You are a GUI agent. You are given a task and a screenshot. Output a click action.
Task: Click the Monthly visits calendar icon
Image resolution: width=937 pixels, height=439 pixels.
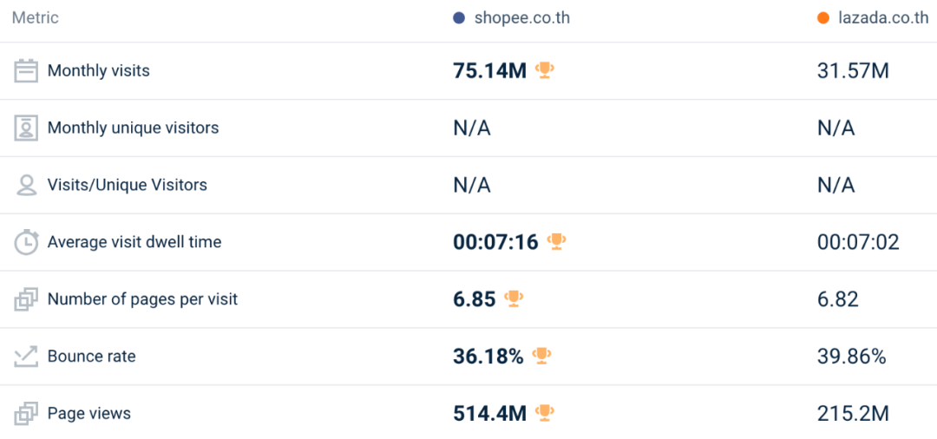(x=27, y=71)
